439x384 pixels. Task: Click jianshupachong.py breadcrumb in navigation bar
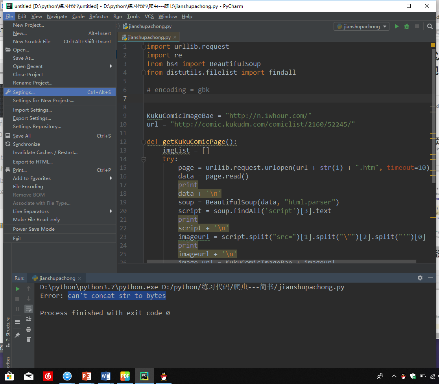tap(147, 26)
